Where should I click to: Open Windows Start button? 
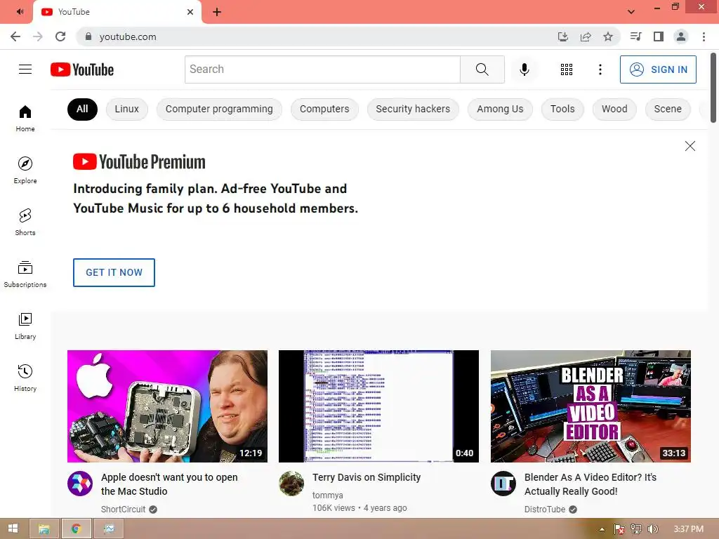tap(13, 528)
